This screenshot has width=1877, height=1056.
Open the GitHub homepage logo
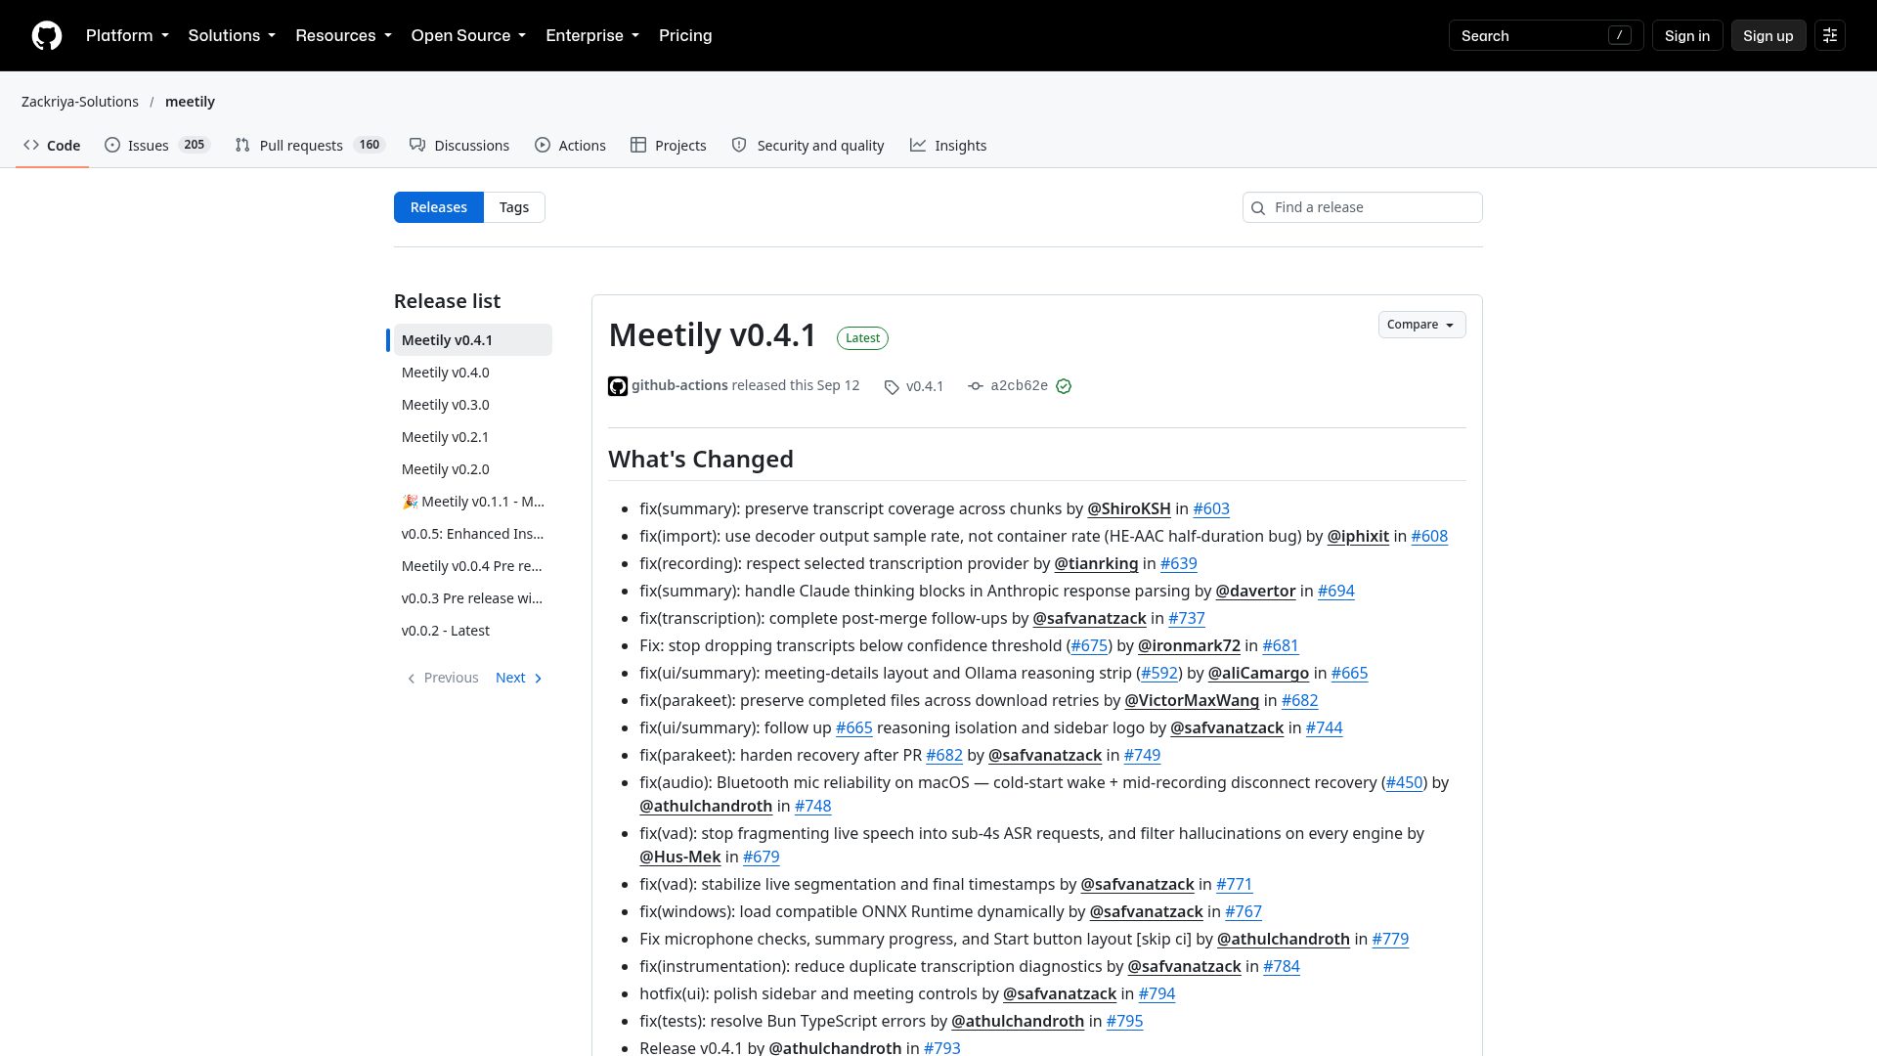[47, 35]
